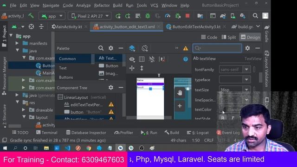The width and height of the screenshot is (297, 167).
Task: Expand the drawable folder
Action: pos(24,109)
